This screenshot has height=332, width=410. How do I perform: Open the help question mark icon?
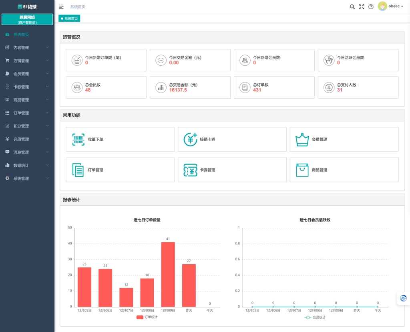[x=371, y=7]
